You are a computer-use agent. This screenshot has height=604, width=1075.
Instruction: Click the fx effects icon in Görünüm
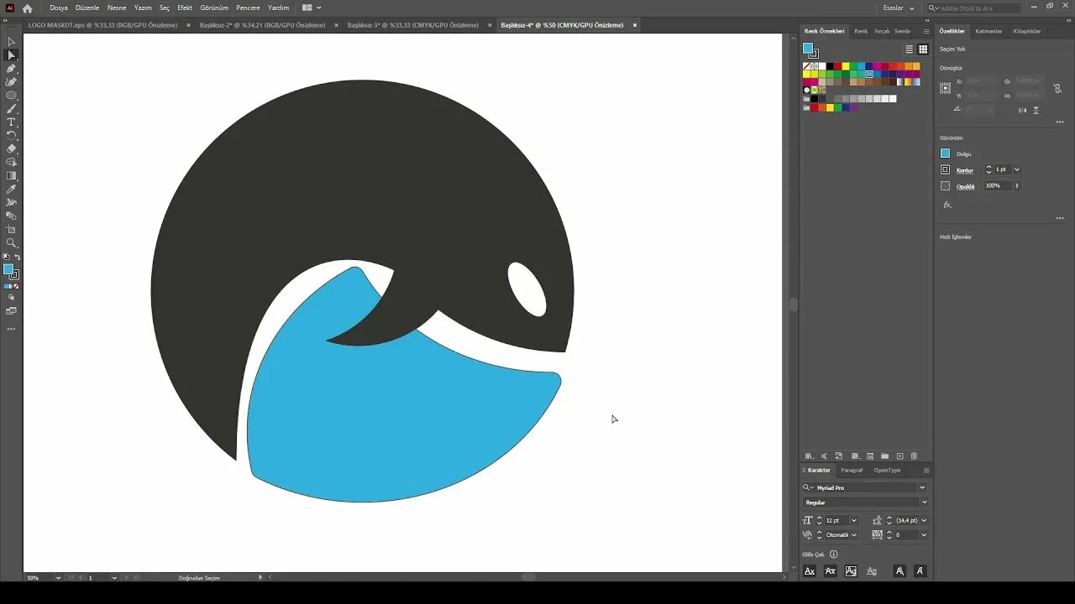tap(947, 205)
